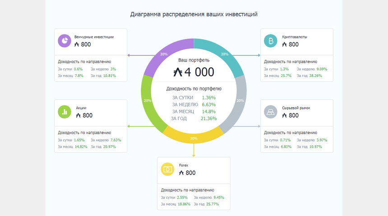The image size is (388, 216).
Task: Click portfolio daily return 1.36%
Action: click(208, 98)
